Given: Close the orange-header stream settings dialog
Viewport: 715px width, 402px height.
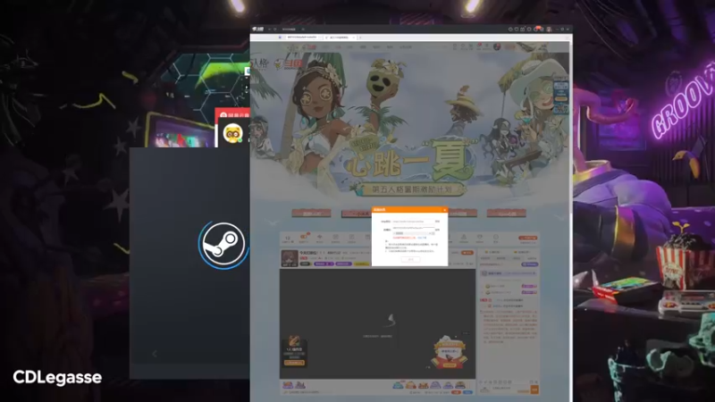Looking at the screenshot, I should (444, 210).
